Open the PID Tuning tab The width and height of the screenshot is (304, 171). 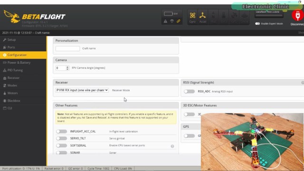coord(23,70)
